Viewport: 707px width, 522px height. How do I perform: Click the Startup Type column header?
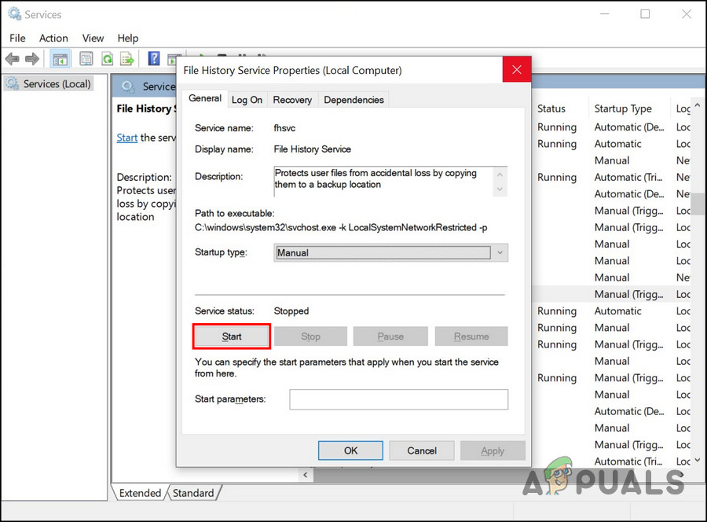click(x=623, y=108)
